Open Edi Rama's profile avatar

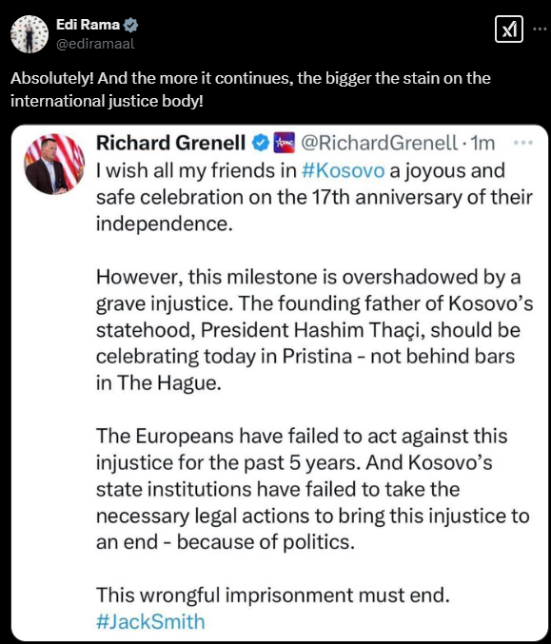pyautogui.click(x=30, y=34)
